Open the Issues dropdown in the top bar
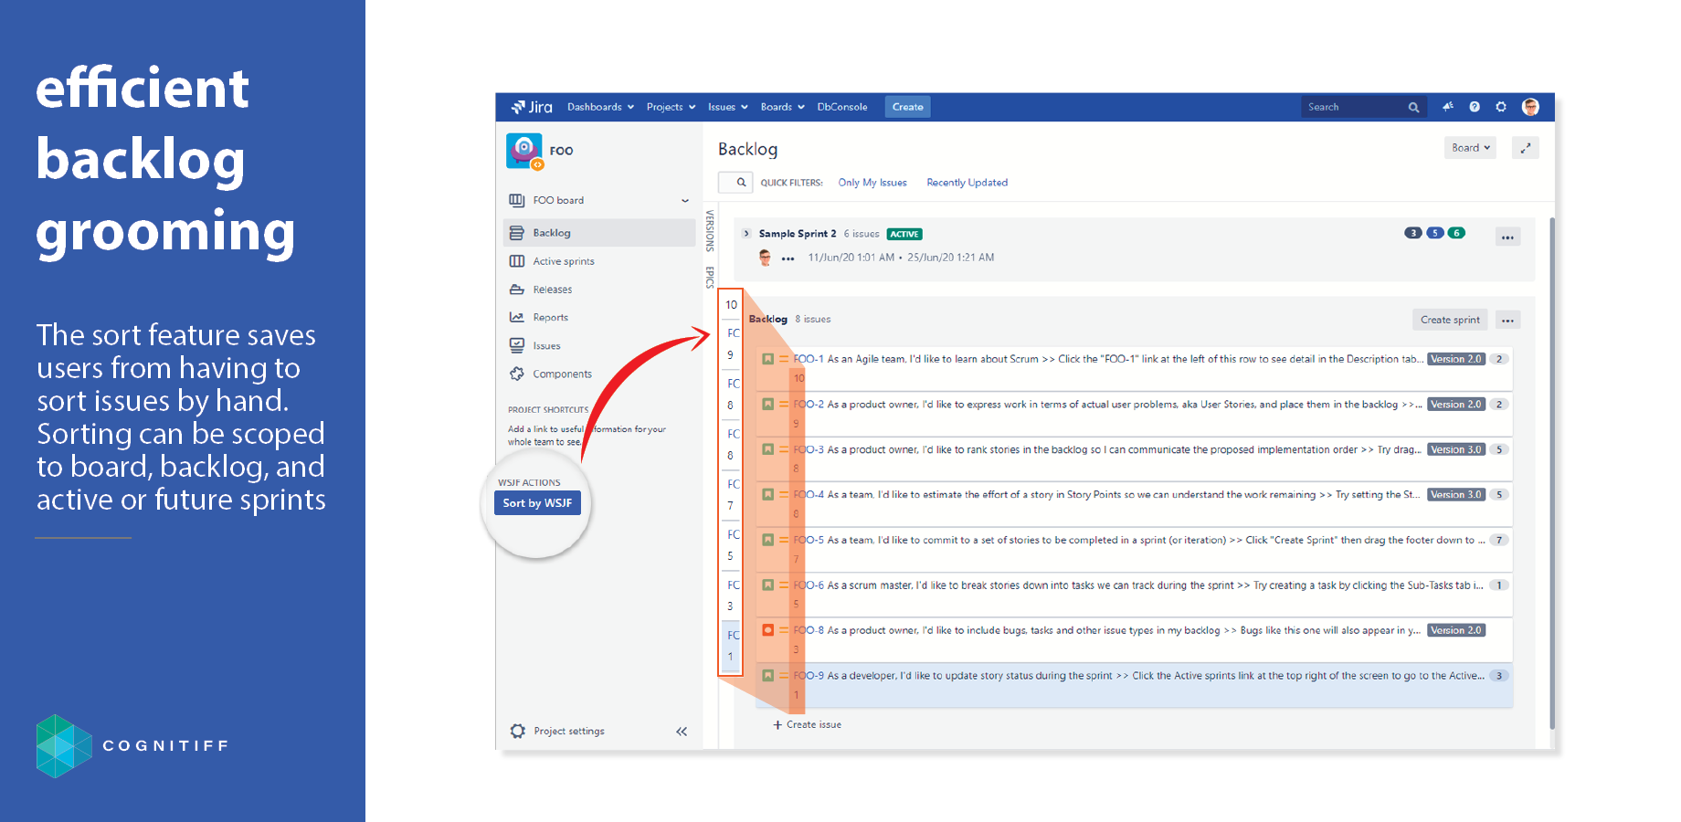 click(x=727, y=107)
